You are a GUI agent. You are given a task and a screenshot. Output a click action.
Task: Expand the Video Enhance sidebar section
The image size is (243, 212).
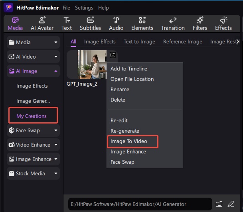point(33,145)
